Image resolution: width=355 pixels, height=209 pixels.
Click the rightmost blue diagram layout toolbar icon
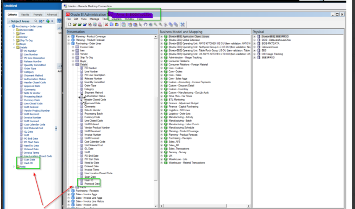[183, 24]
